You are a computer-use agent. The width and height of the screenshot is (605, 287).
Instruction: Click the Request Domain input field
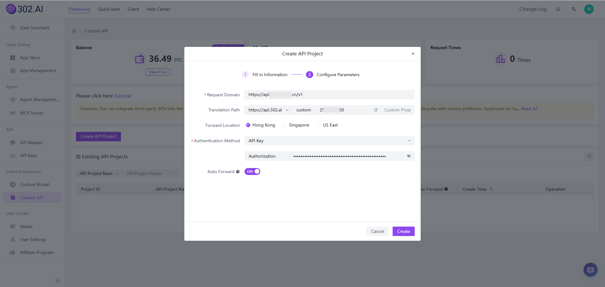click(329, 95)
